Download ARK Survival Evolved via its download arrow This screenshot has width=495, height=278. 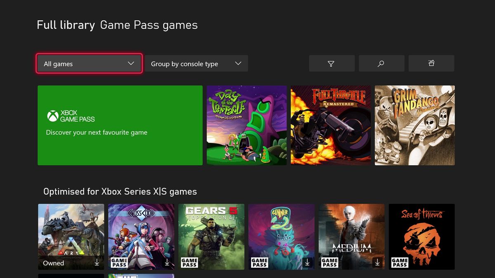point(97,263)
